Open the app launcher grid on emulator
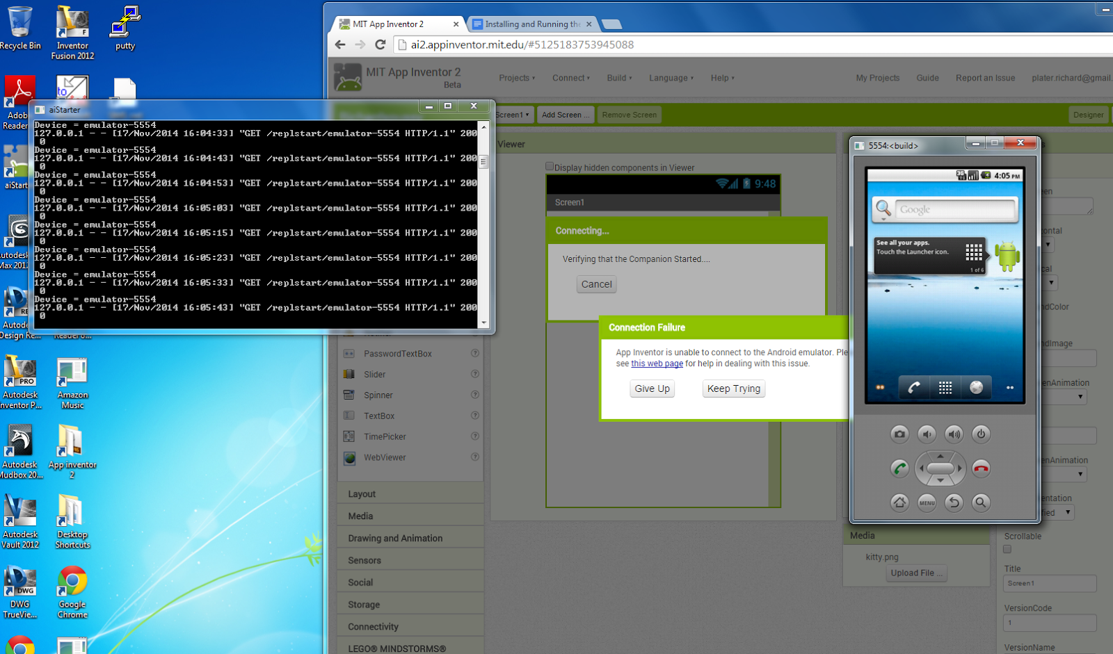The height and width of the screenshot is (654, 1113). [x=945, y=387]
